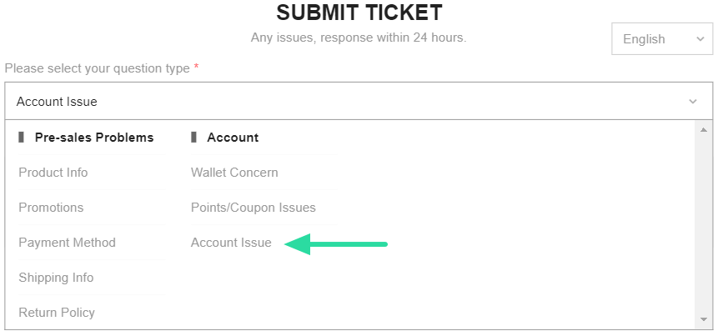
Task: Click the Pre-sales Problems group header
Action: click(x=94, y=138)
